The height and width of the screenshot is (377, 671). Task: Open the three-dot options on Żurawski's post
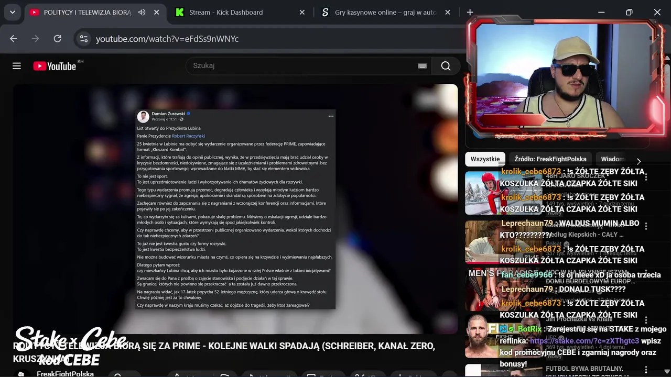(x=331, y=116)
